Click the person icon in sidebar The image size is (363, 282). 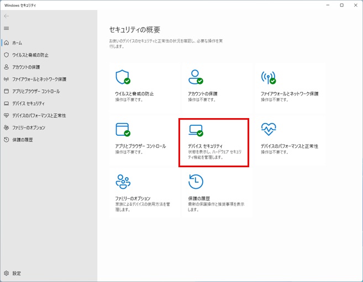point(6,67)
